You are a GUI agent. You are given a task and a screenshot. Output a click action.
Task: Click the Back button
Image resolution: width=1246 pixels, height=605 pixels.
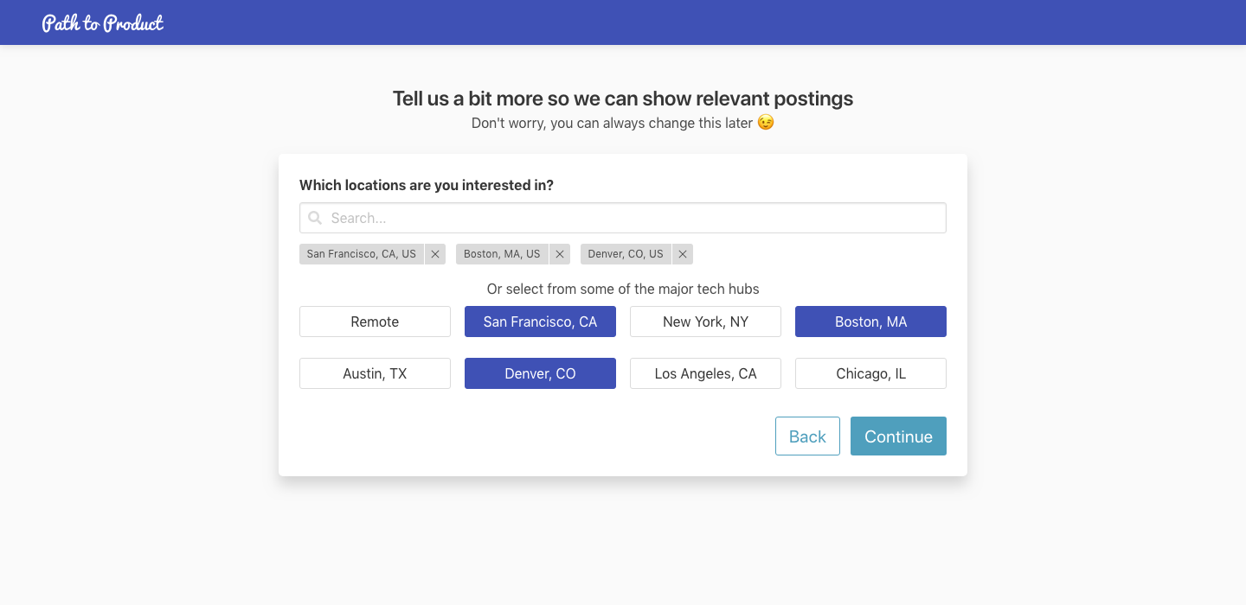(x=807, y=436)
